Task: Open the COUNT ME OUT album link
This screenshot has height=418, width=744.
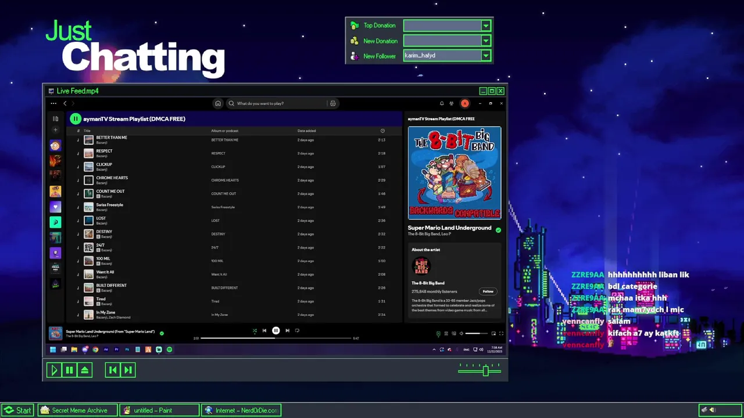Action: pos(224,193)
